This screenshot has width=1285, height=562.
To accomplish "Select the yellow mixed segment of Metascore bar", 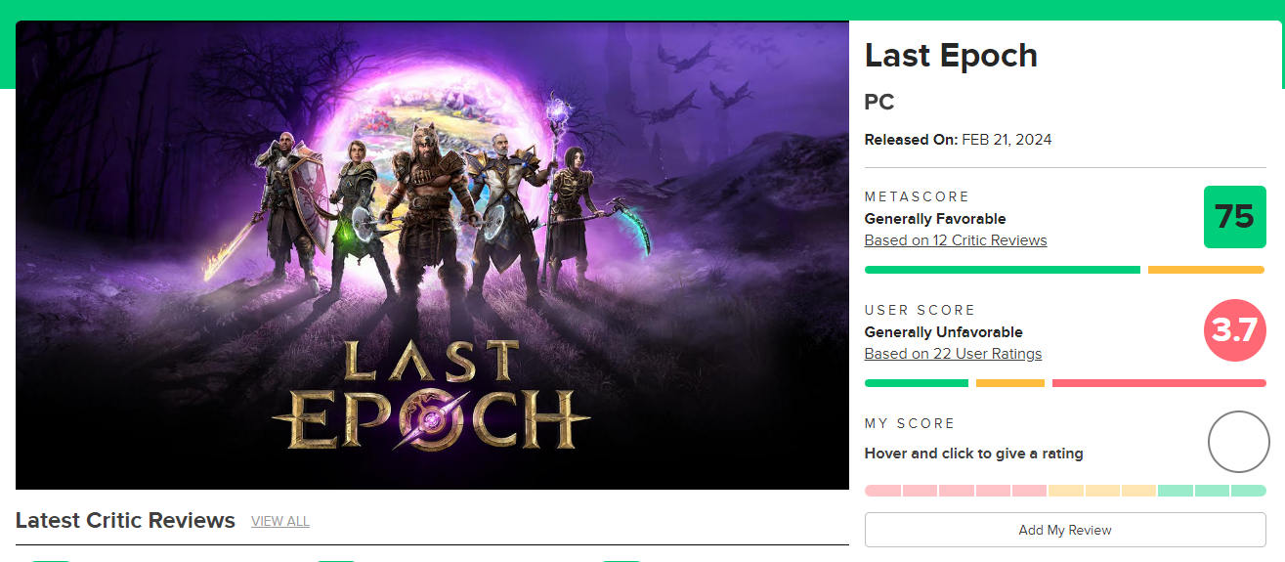I will [1206, 270].
